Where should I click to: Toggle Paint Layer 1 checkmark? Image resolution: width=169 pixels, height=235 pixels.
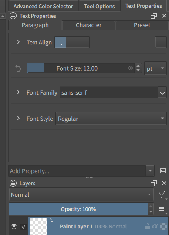pyautogui.click(x=24, y=227)
